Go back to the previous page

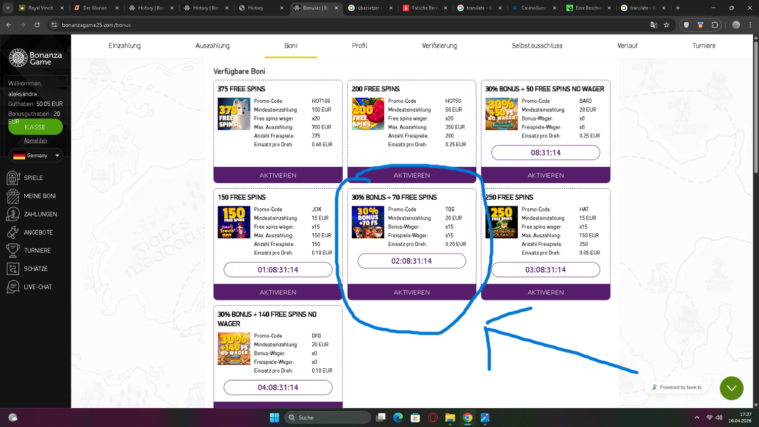9,25
